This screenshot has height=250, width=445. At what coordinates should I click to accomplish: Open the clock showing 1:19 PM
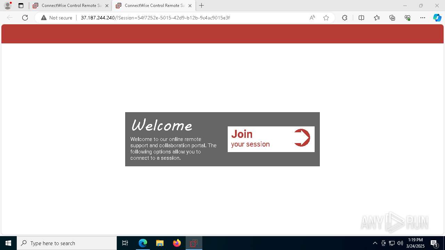point(415,243)
